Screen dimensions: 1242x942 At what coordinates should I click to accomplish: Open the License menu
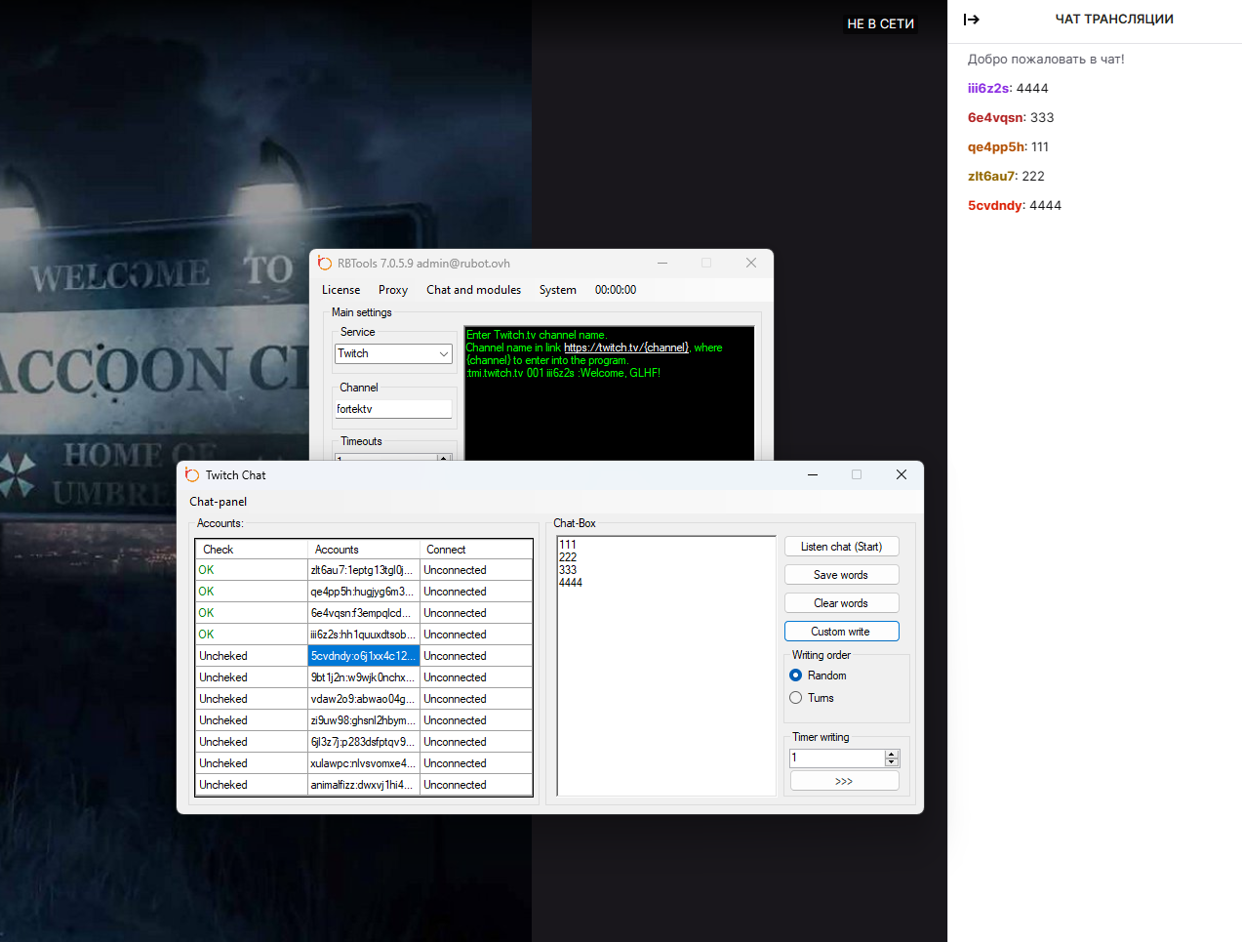[341, 290]
